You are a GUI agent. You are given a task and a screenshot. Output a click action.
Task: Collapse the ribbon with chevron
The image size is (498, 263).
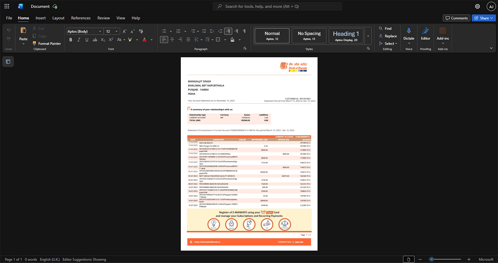[x=491, y=48]
